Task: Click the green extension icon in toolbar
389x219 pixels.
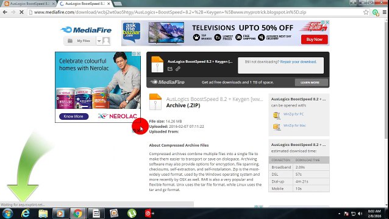Action: tap(376, 12)
